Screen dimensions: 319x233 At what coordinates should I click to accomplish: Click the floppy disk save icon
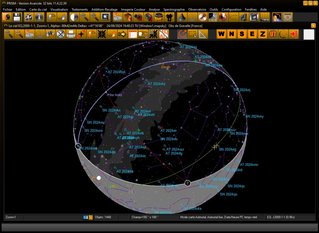[x=17, y=17]
